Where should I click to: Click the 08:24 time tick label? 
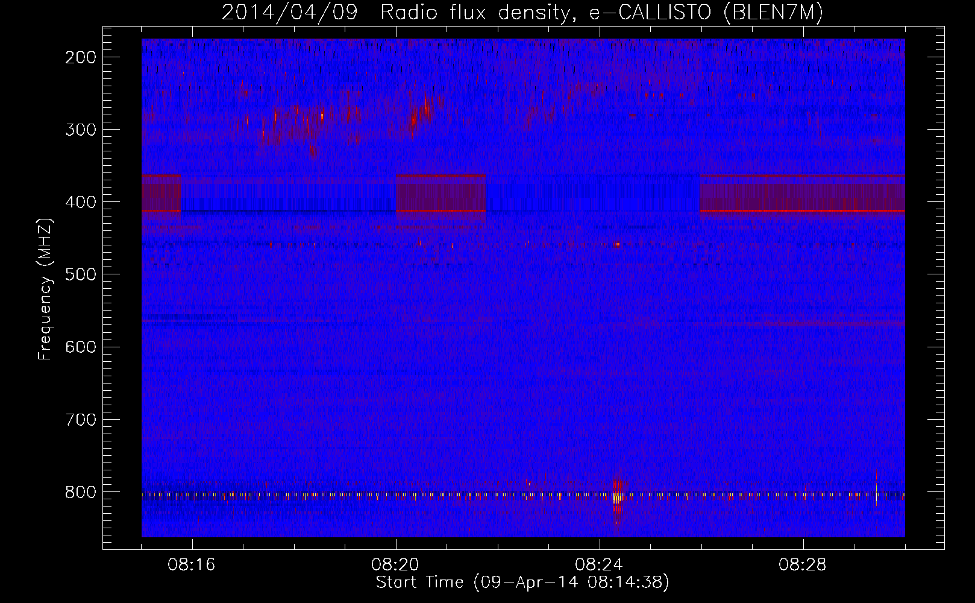coord(599,565)
